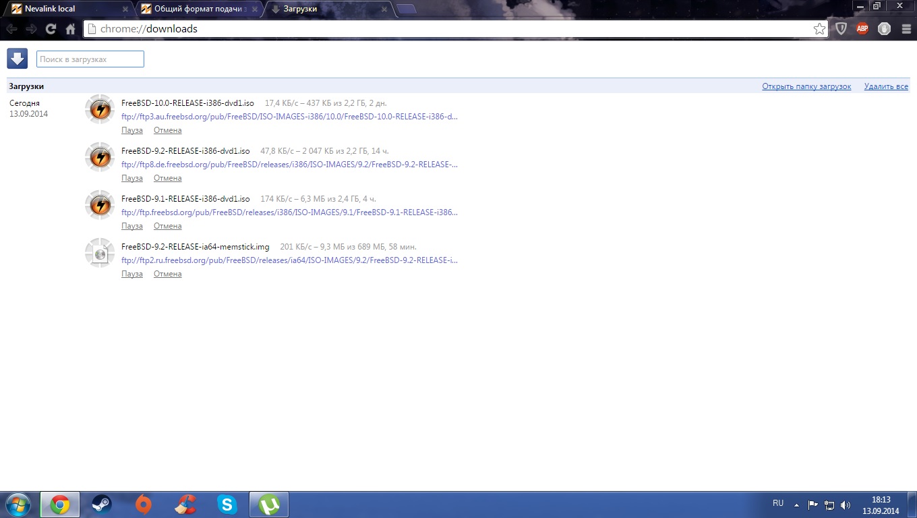Pause the FreeBSD-9.1 dvd1.iso download
917x518 pixels.
tap(132, 226)
